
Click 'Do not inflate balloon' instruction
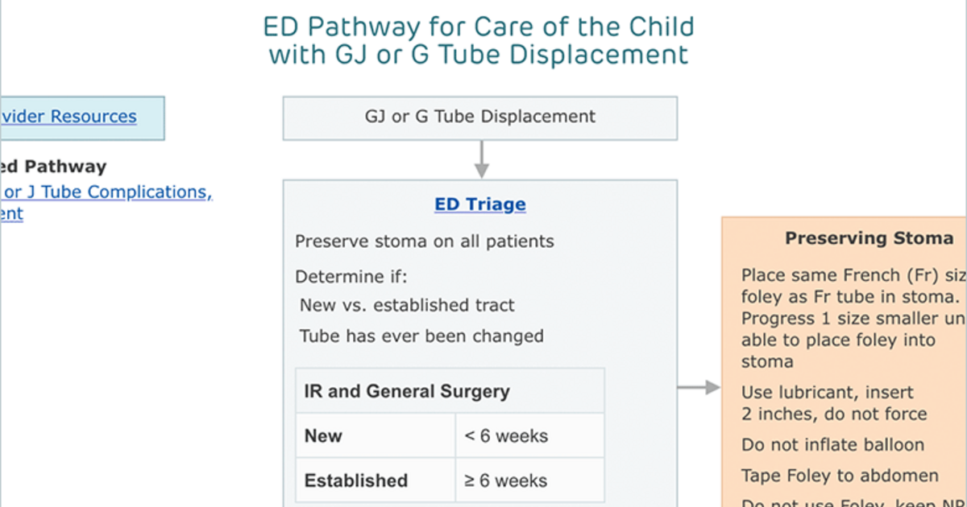click(832, 445)
